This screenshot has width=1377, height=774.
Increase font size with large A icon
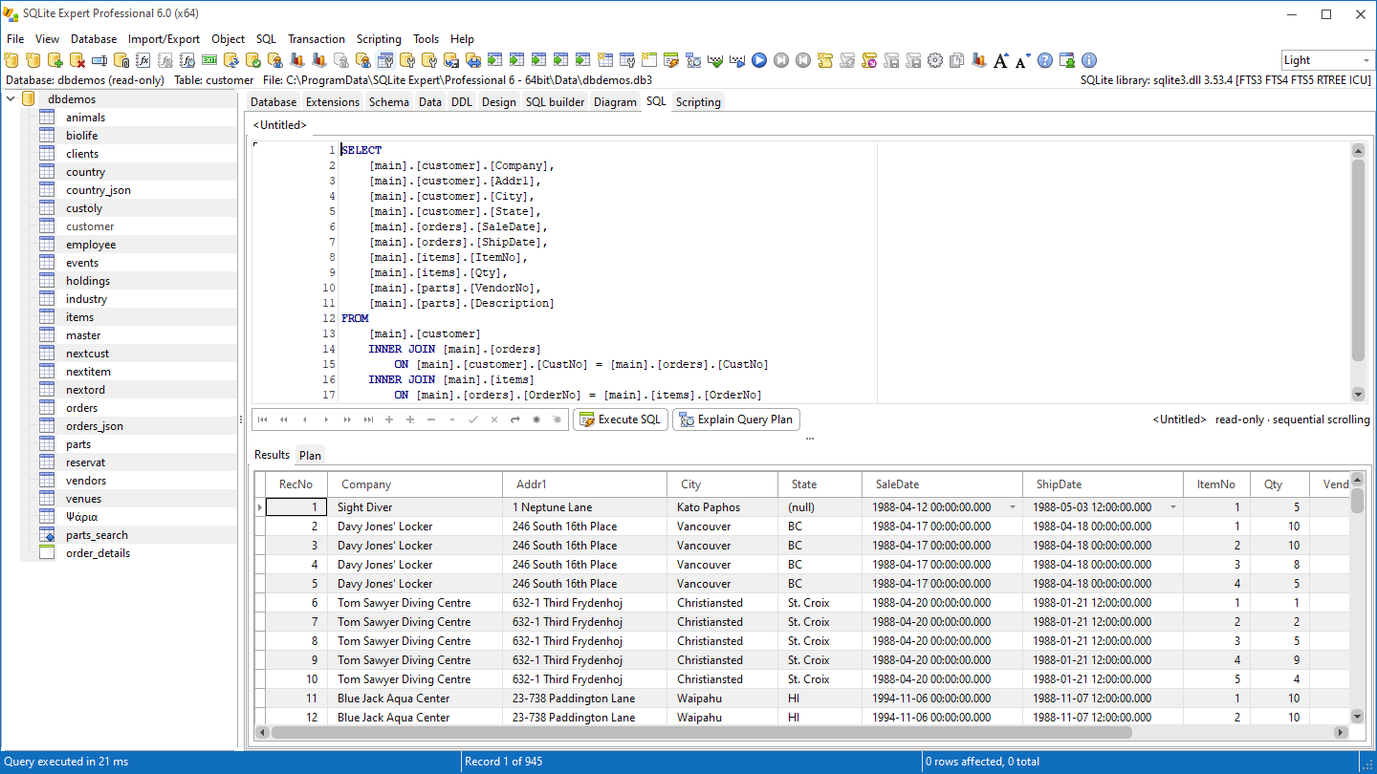pos(1001,60)
